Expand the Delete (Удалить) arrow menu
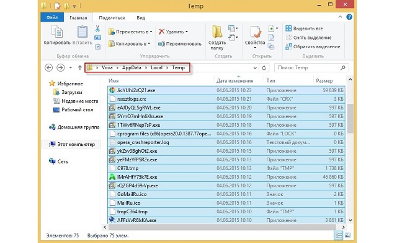Screen dimensions: 397x243 pyautogui.click(x=187, y=32)
